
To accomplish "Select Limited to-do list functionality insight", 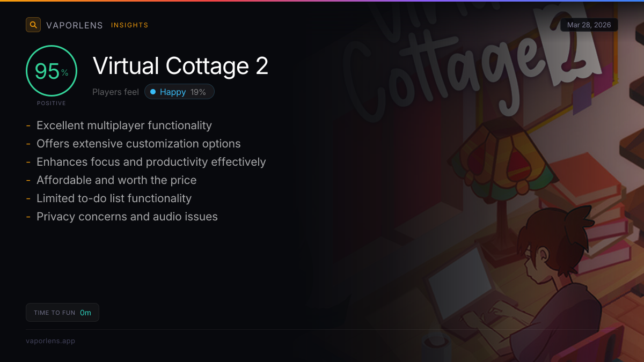I will [114, 198].
